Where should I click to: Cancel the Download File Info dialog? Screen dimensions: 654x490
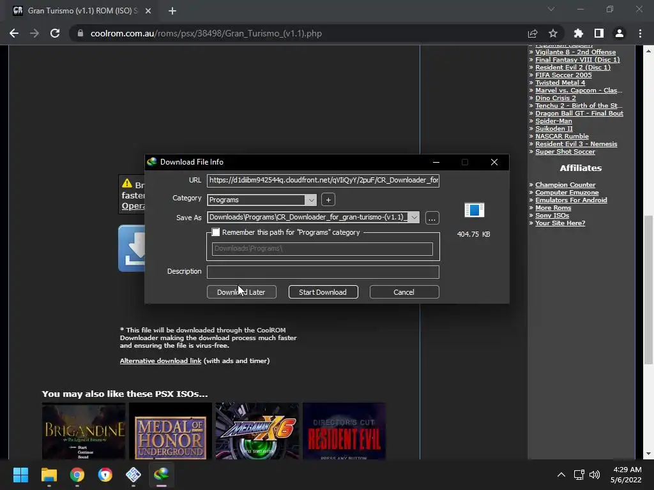click(404, 292)
